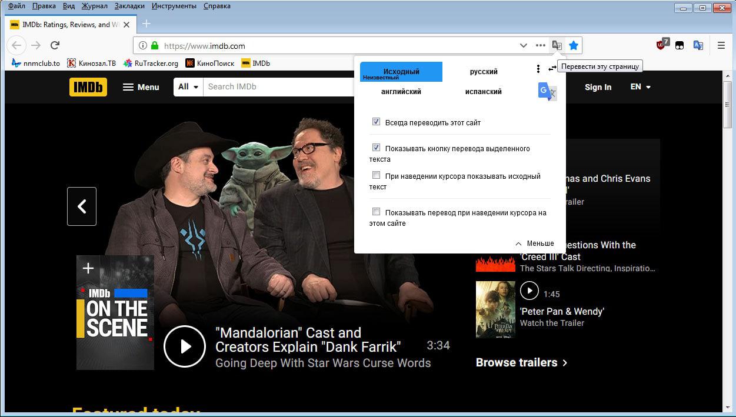Click the blue bookmark star icon
736x417 pixels.
(x=574, y=45)
